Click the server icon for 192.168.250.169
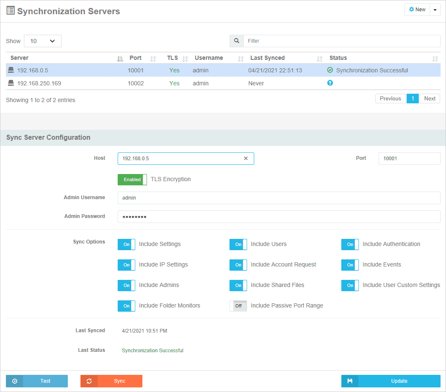The image size is (446, 392). click(x=11, y=83)
